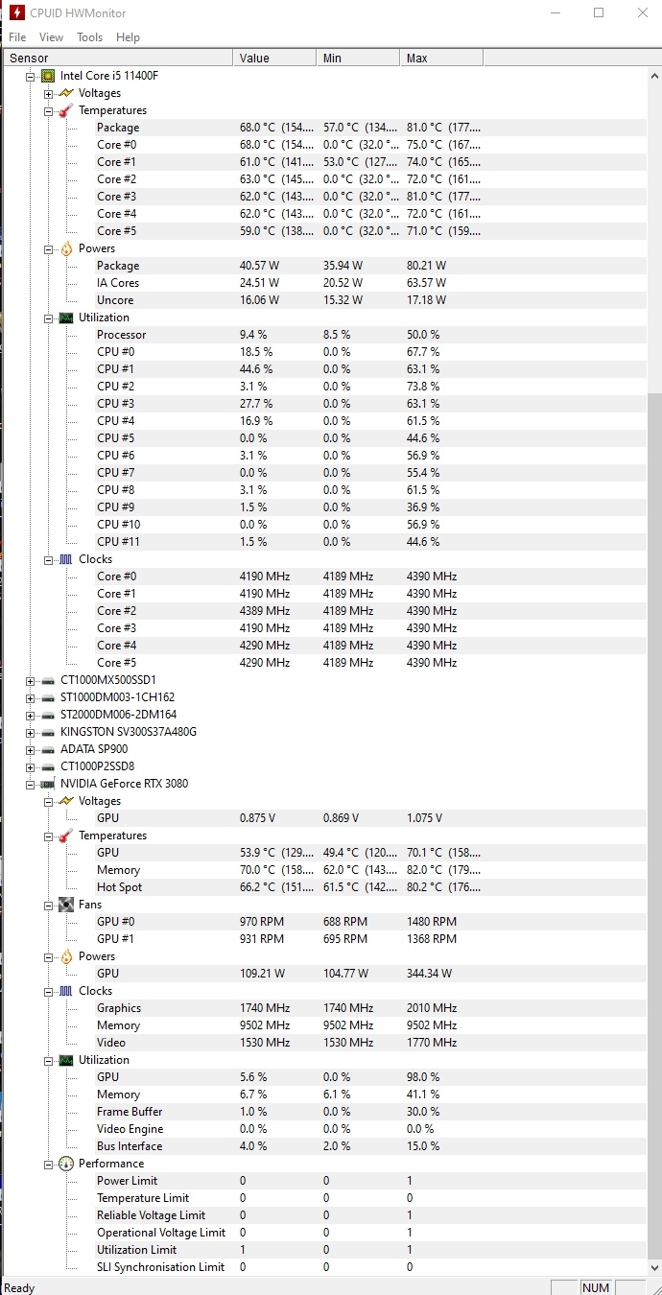Expand the CPU Voltages node
This screenshot has height=1295, width=662.
48,93
